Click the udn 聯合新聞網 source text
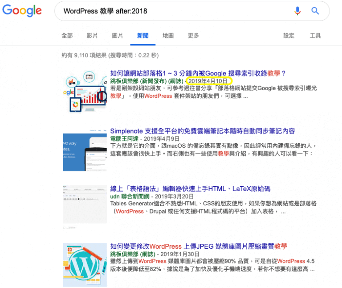Screen dimensions: 342x288 [130, 196]
